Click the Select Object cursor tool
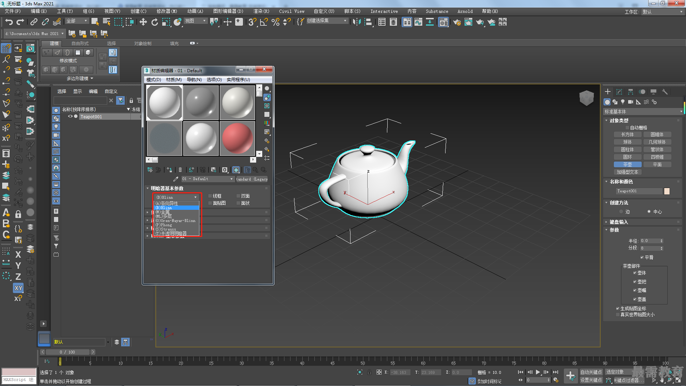Viewport: 686px width, 386px height. click(x=95, y=22)
